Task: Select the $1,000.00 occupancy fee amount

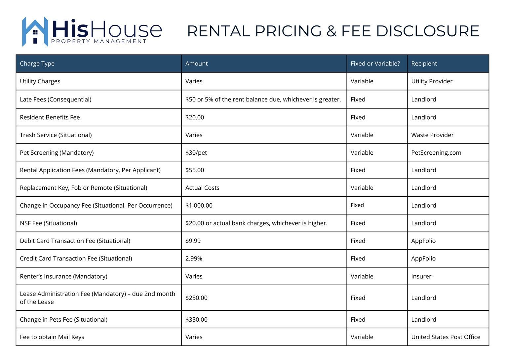Action: pyautogui.click(x=199, y=205)
